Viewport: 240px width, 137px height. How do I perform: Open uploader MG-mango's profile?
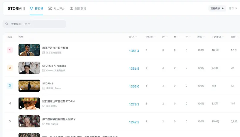[x=52, y=124]
